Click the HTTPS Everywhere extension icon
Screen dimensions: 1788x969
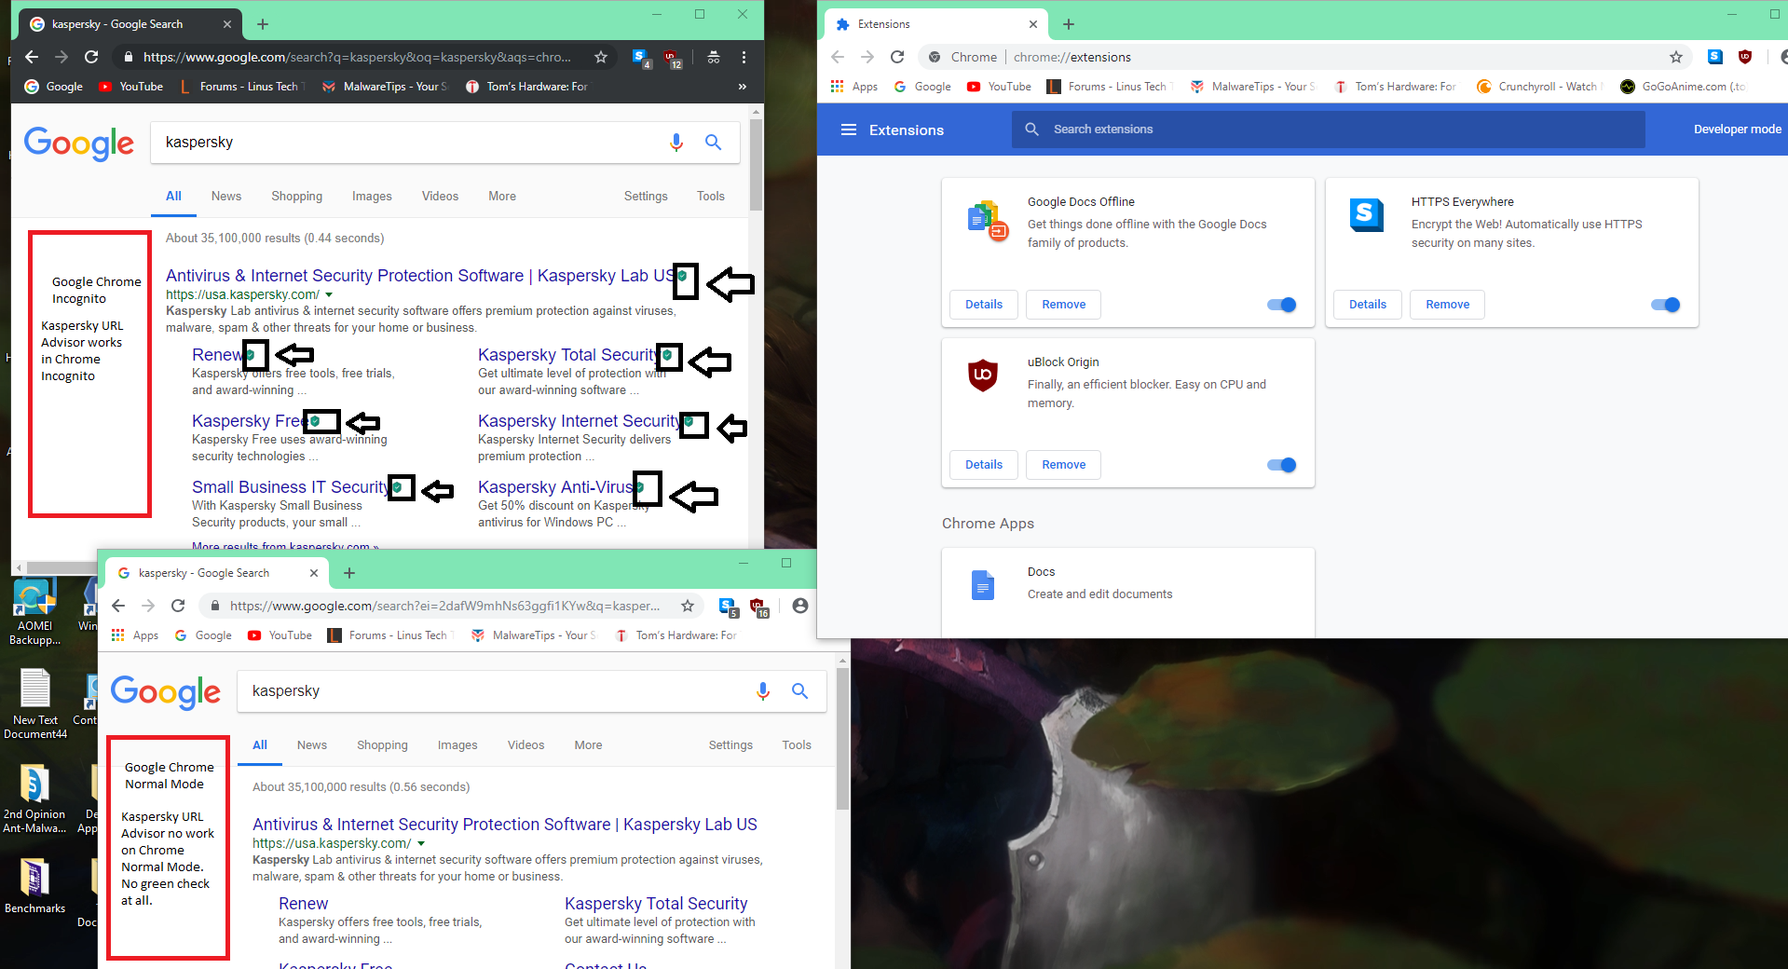1367,215
